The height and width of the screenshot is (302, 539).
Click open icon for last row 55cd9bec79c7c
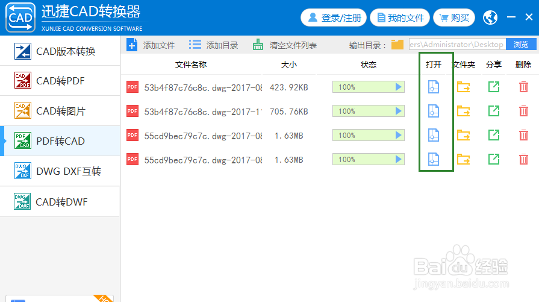(x=433, y=159)
